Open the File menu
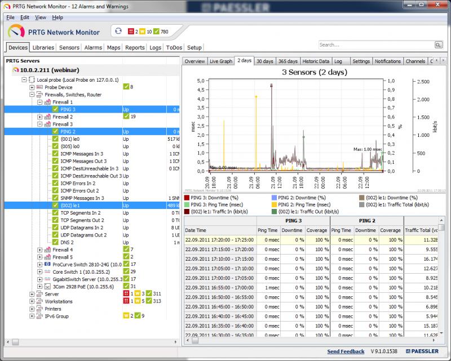Image resolution: width=451 pixels, height=361 pixels. pos(10,17)
